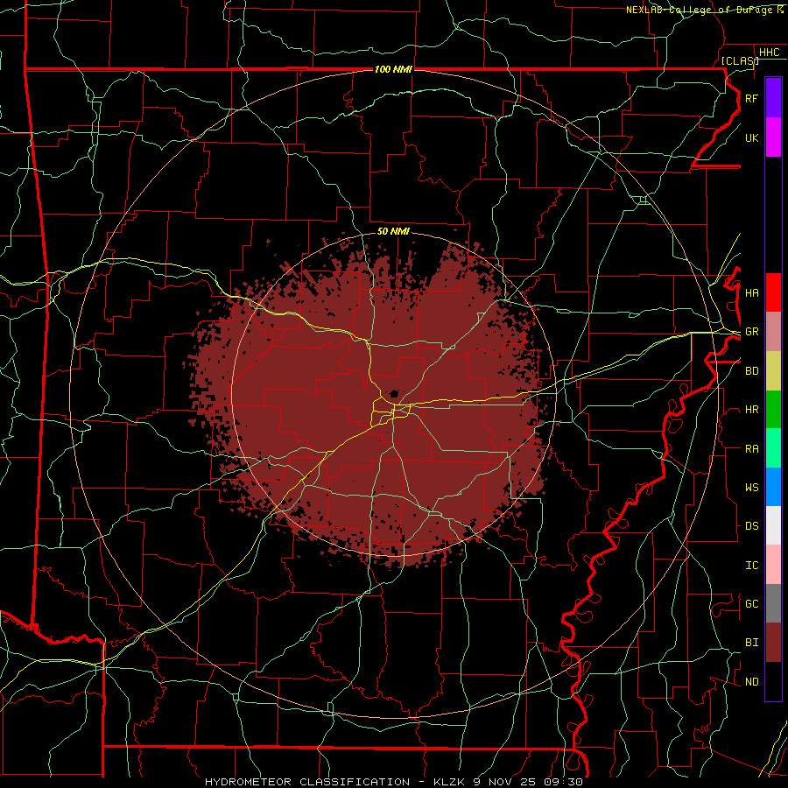Click the 'GC' legend label
Image resolution: width=788 pixels, height=788 pixels.
751,604
